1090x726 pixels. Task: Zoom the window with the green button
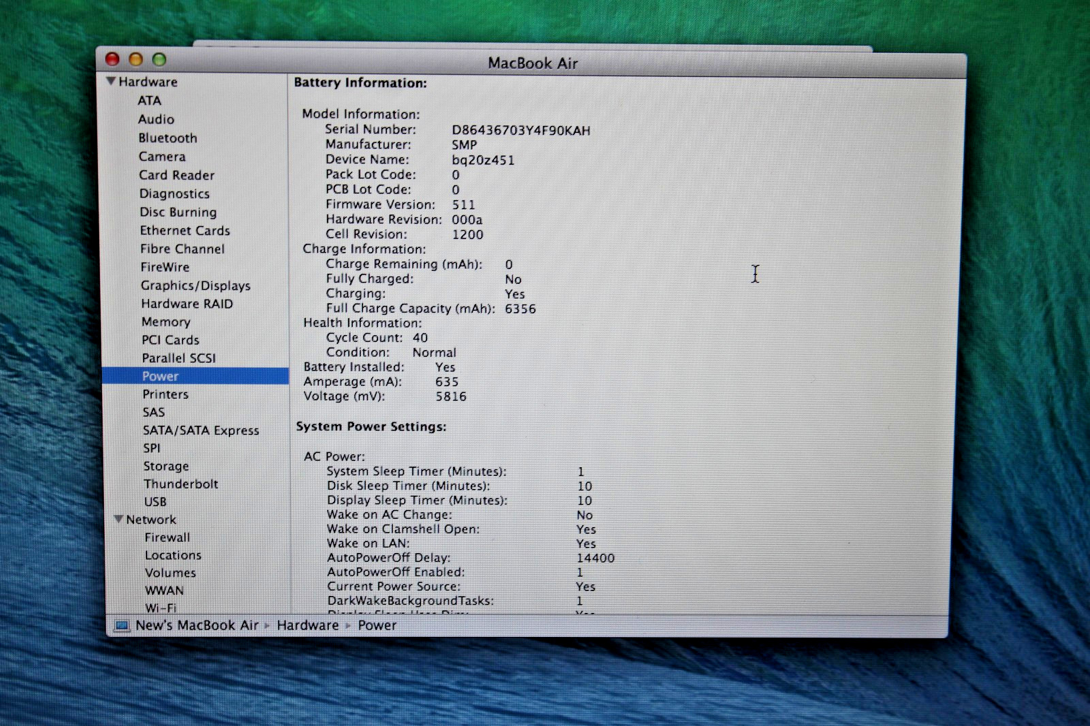point(159,60)
